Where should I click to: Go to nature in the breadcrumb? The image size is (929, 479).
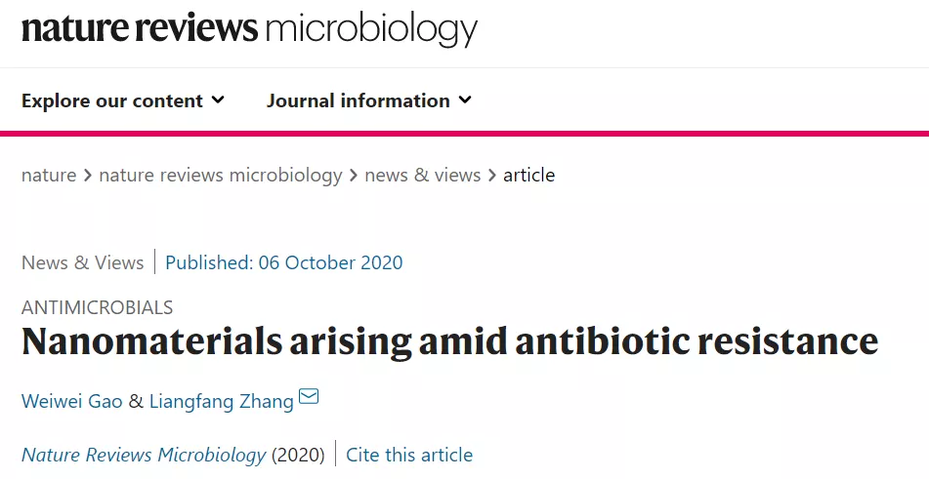(49, 175)
